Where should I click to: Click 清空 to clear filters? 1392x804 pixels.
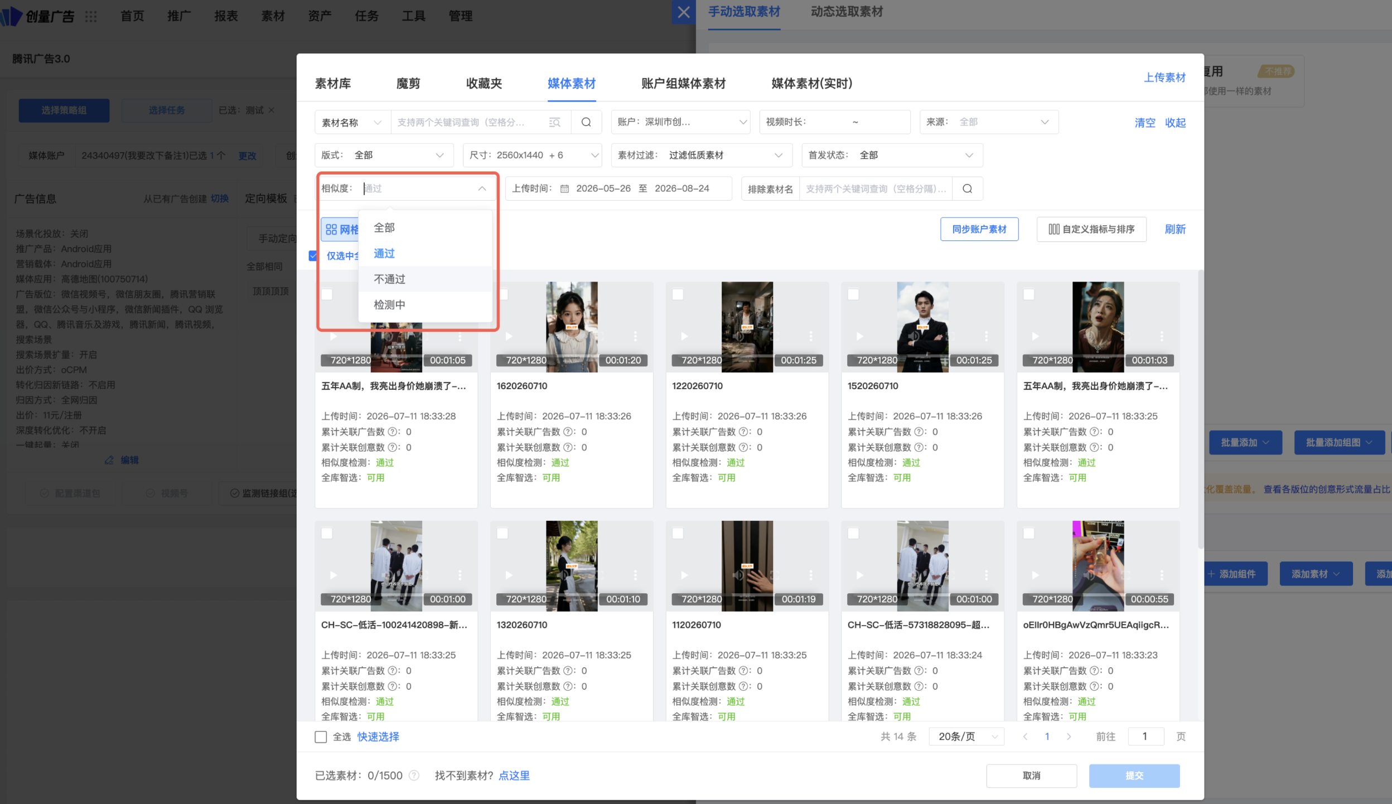coord(1145,123)
